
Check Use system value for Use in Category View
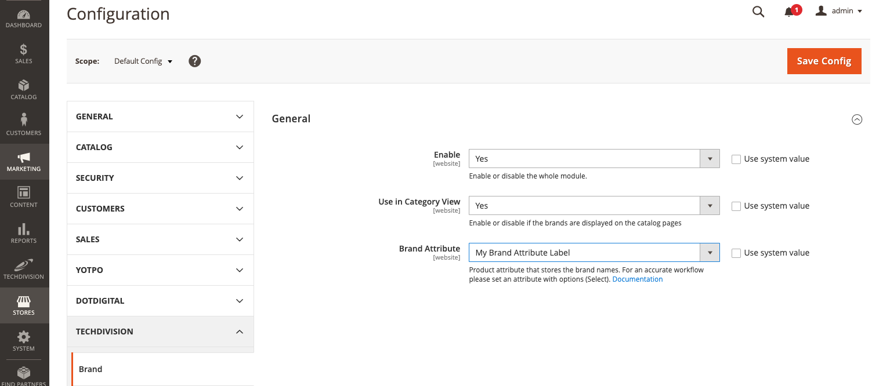coord(736,206)
